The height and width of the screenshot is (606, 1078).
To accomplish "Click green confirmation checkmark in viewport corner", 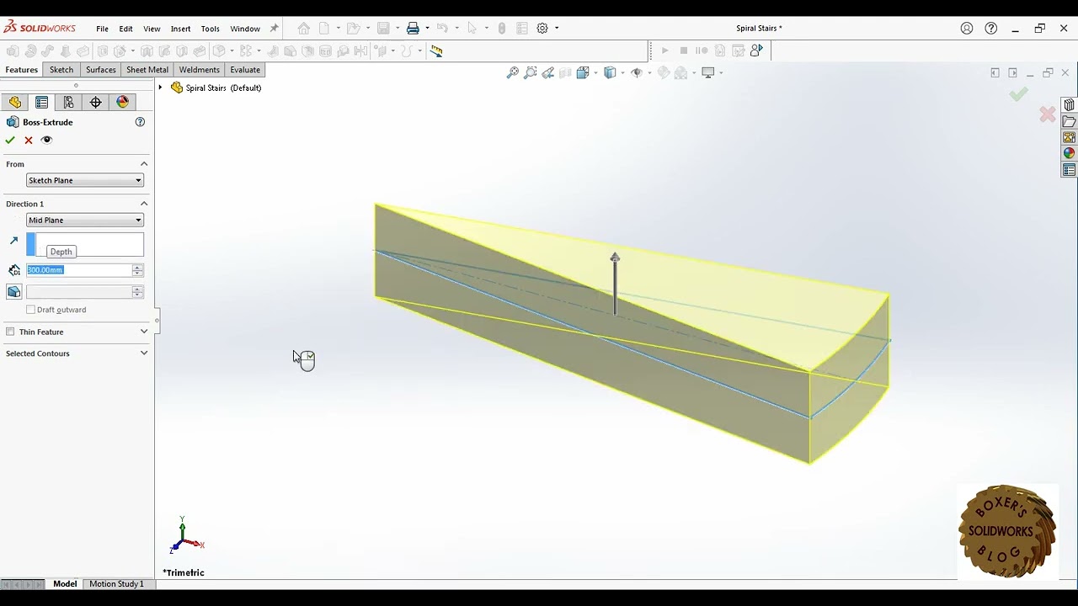I will click(x=1018, y=94).
